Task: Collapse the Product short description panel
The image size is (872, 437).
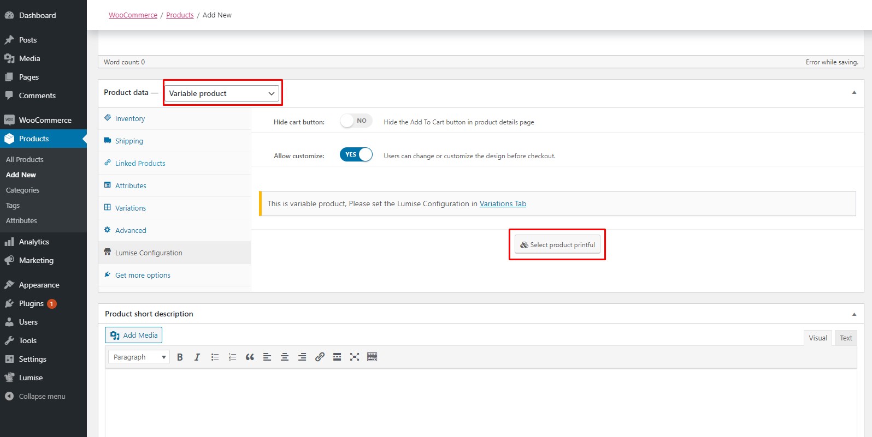Action: pos(854,314)
